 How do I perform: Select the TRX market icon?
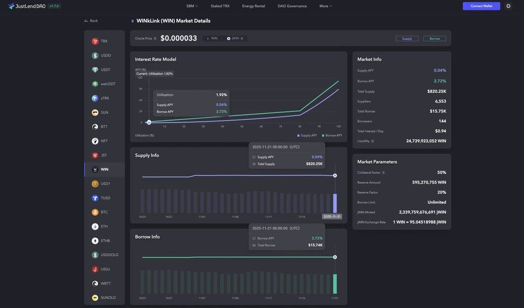(x=95, y=42)
